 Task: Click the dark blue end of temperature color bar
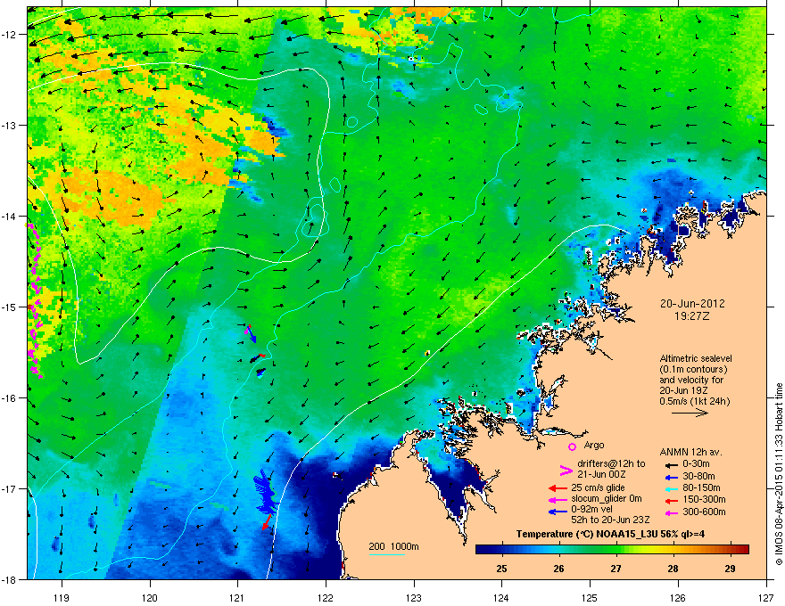(483, 550)
